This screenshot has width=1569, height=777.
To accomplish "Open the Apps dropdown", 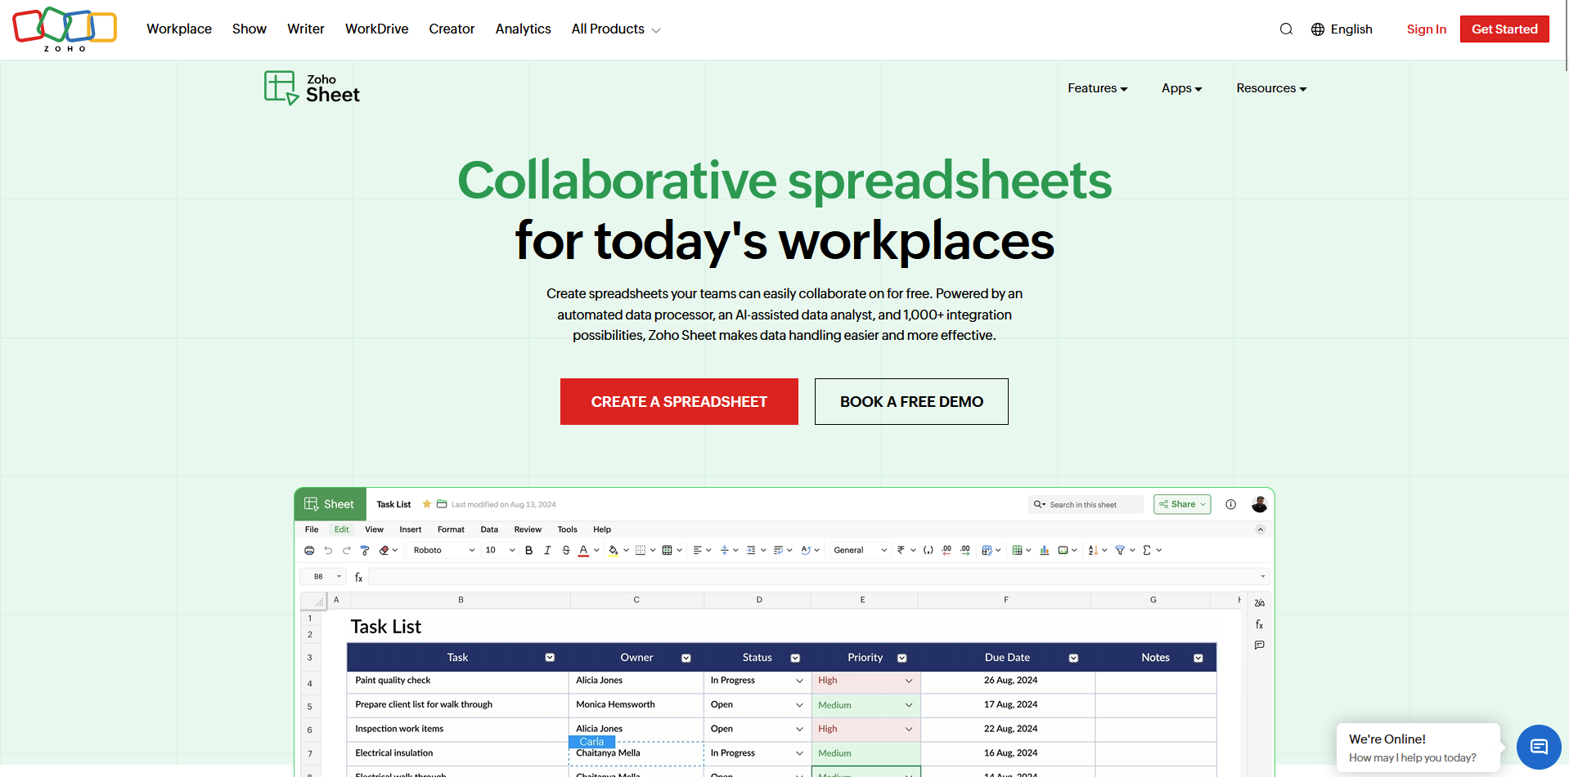I will (x=1181, y=88).
